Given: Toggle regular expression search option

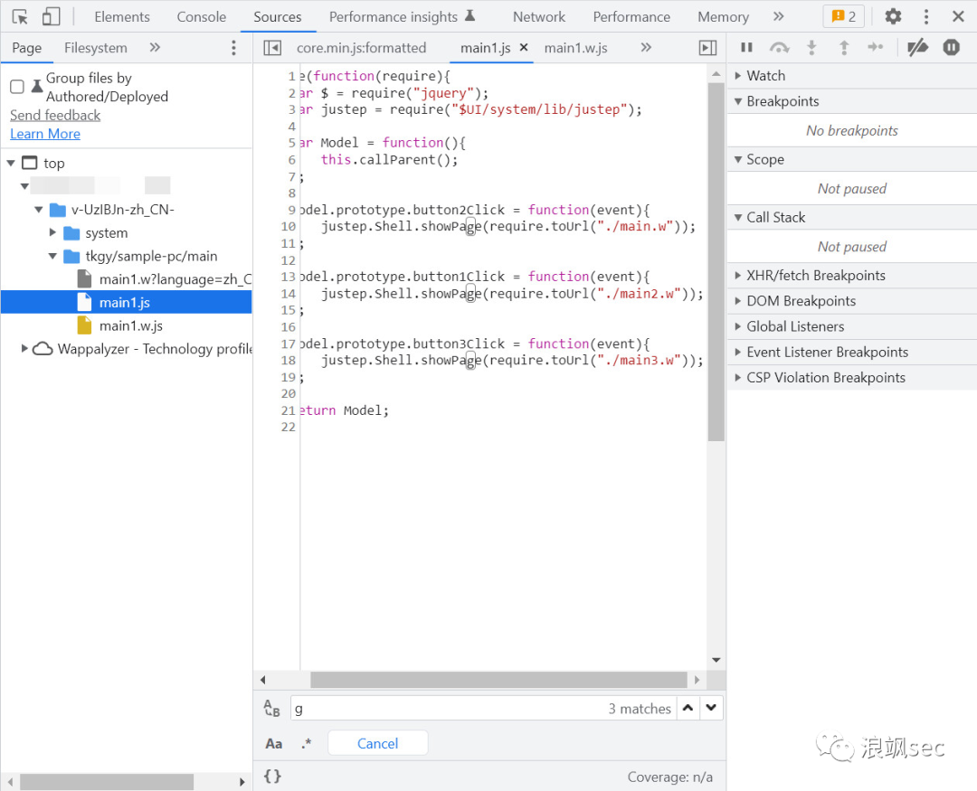Looking at the screenshot, I should (306, 744).
